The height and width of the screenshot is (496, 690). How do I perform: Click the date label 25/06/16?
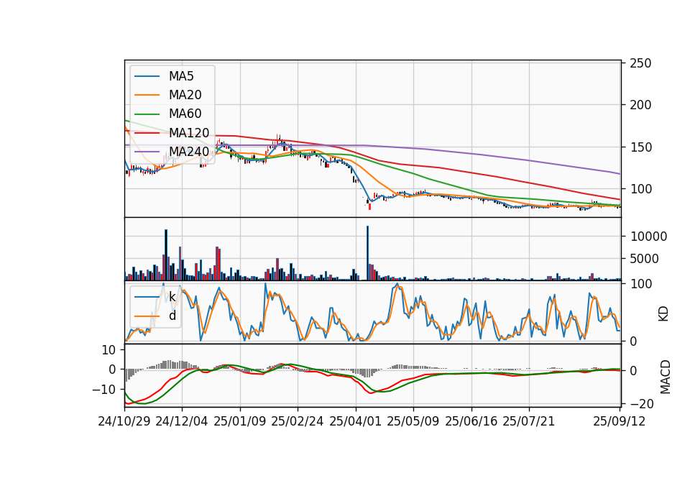471,421
